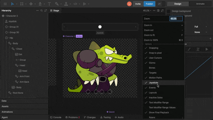Open the zoom percentage dropdown 45.2%
This screenshot has height=120, width=213.
[x=147, y=10]
